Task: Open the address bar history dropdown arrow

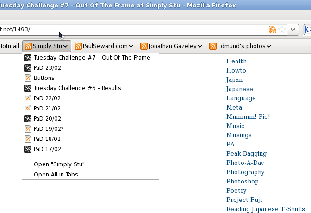Action: (293, 30)
